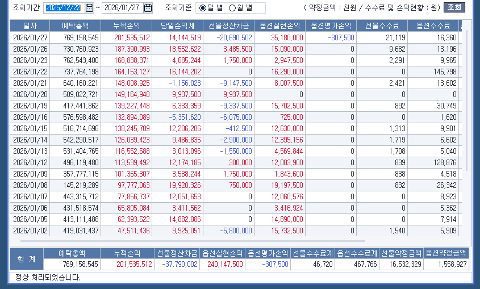Click the 옵션실현손익 table column header
Image resolution: width=480 pixels, height=289 pixels.
[x=280, y=26]
